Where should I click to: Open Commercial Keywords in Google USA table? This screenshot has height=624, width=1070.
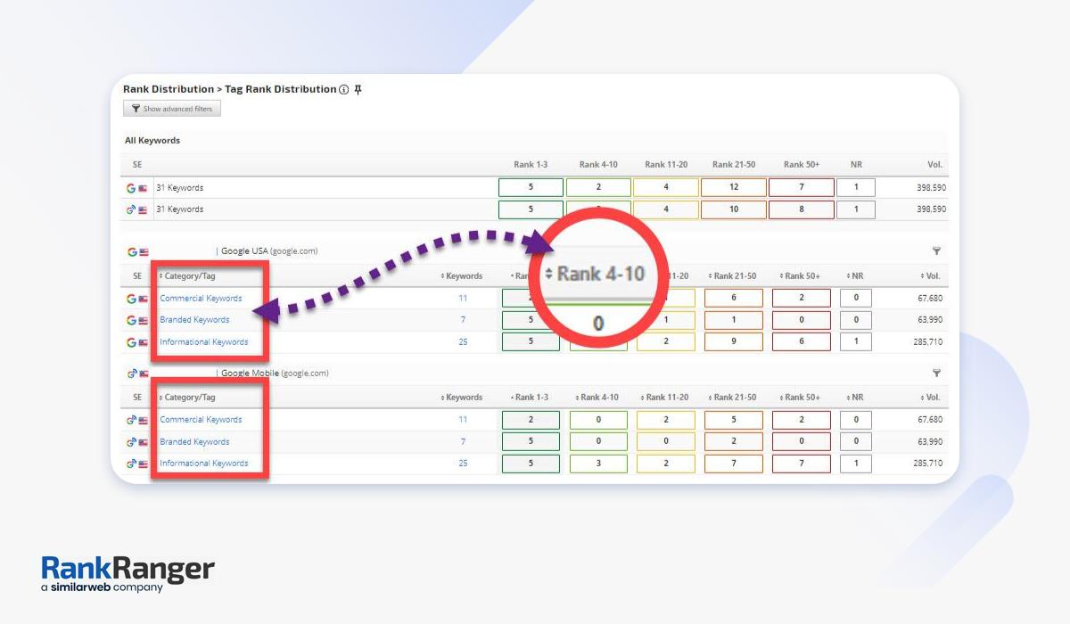(201, 299)
